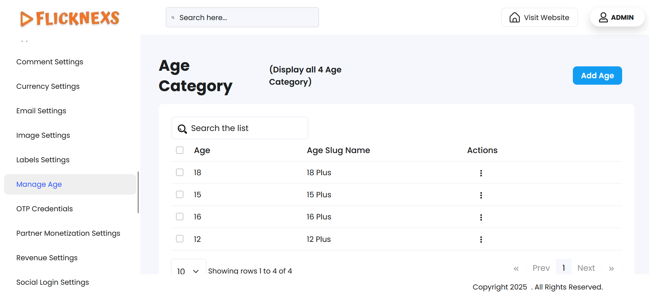Click the last page double-arrow icon
This screenshot has height=298, width=649.
[611, 268]
